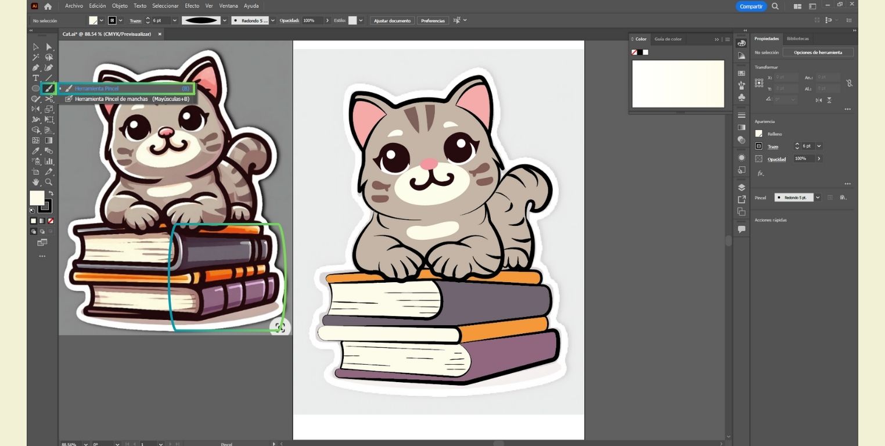Viewport: 885px width, 446px height.
Task: Open zoom level dropdown at 88.54%
Action: [86, 444]
